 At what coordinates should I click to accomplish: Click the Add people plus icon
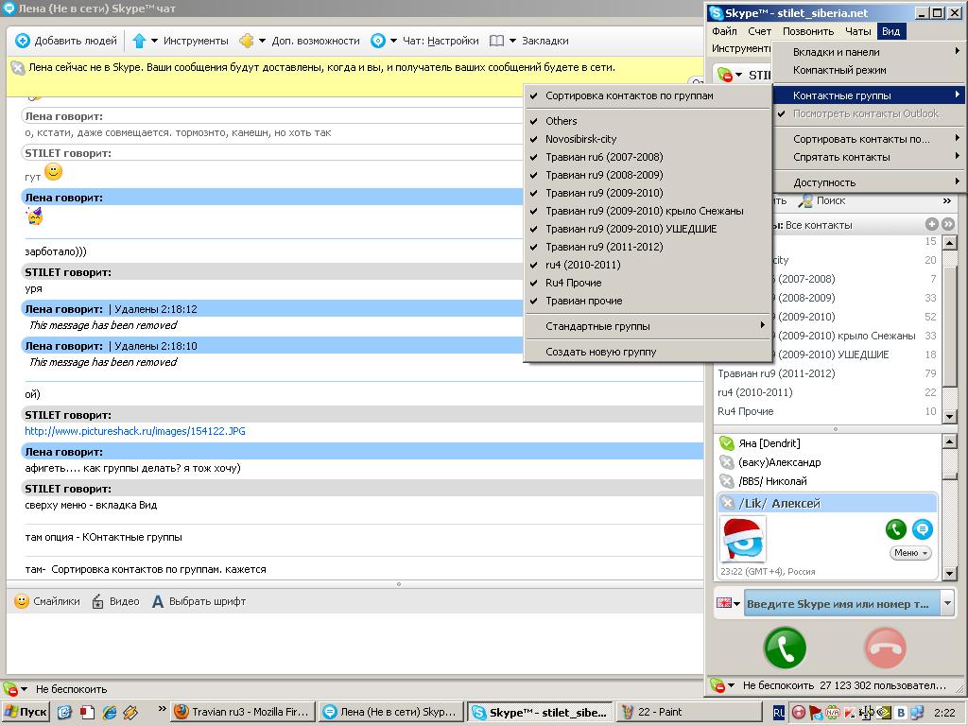[x=23, y=41]
